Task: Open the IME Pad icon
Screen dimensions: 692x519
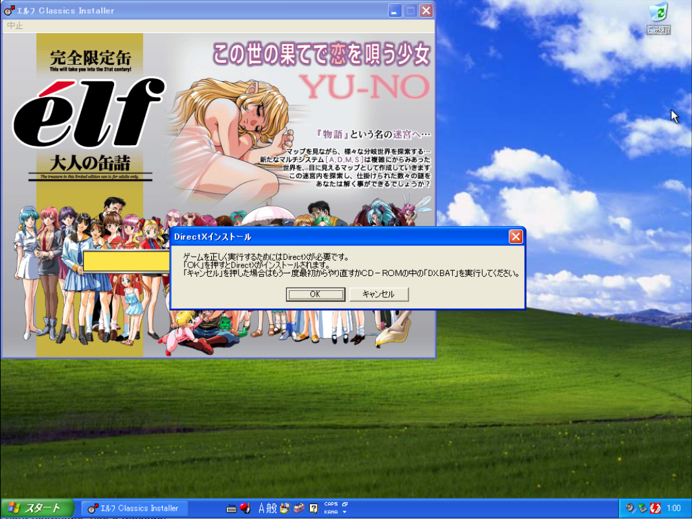Action: (x=285, y=508)
